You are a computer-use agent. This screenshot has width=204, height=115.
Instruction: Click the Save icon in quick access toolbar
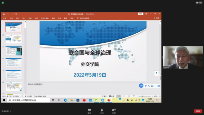(4, 14)
